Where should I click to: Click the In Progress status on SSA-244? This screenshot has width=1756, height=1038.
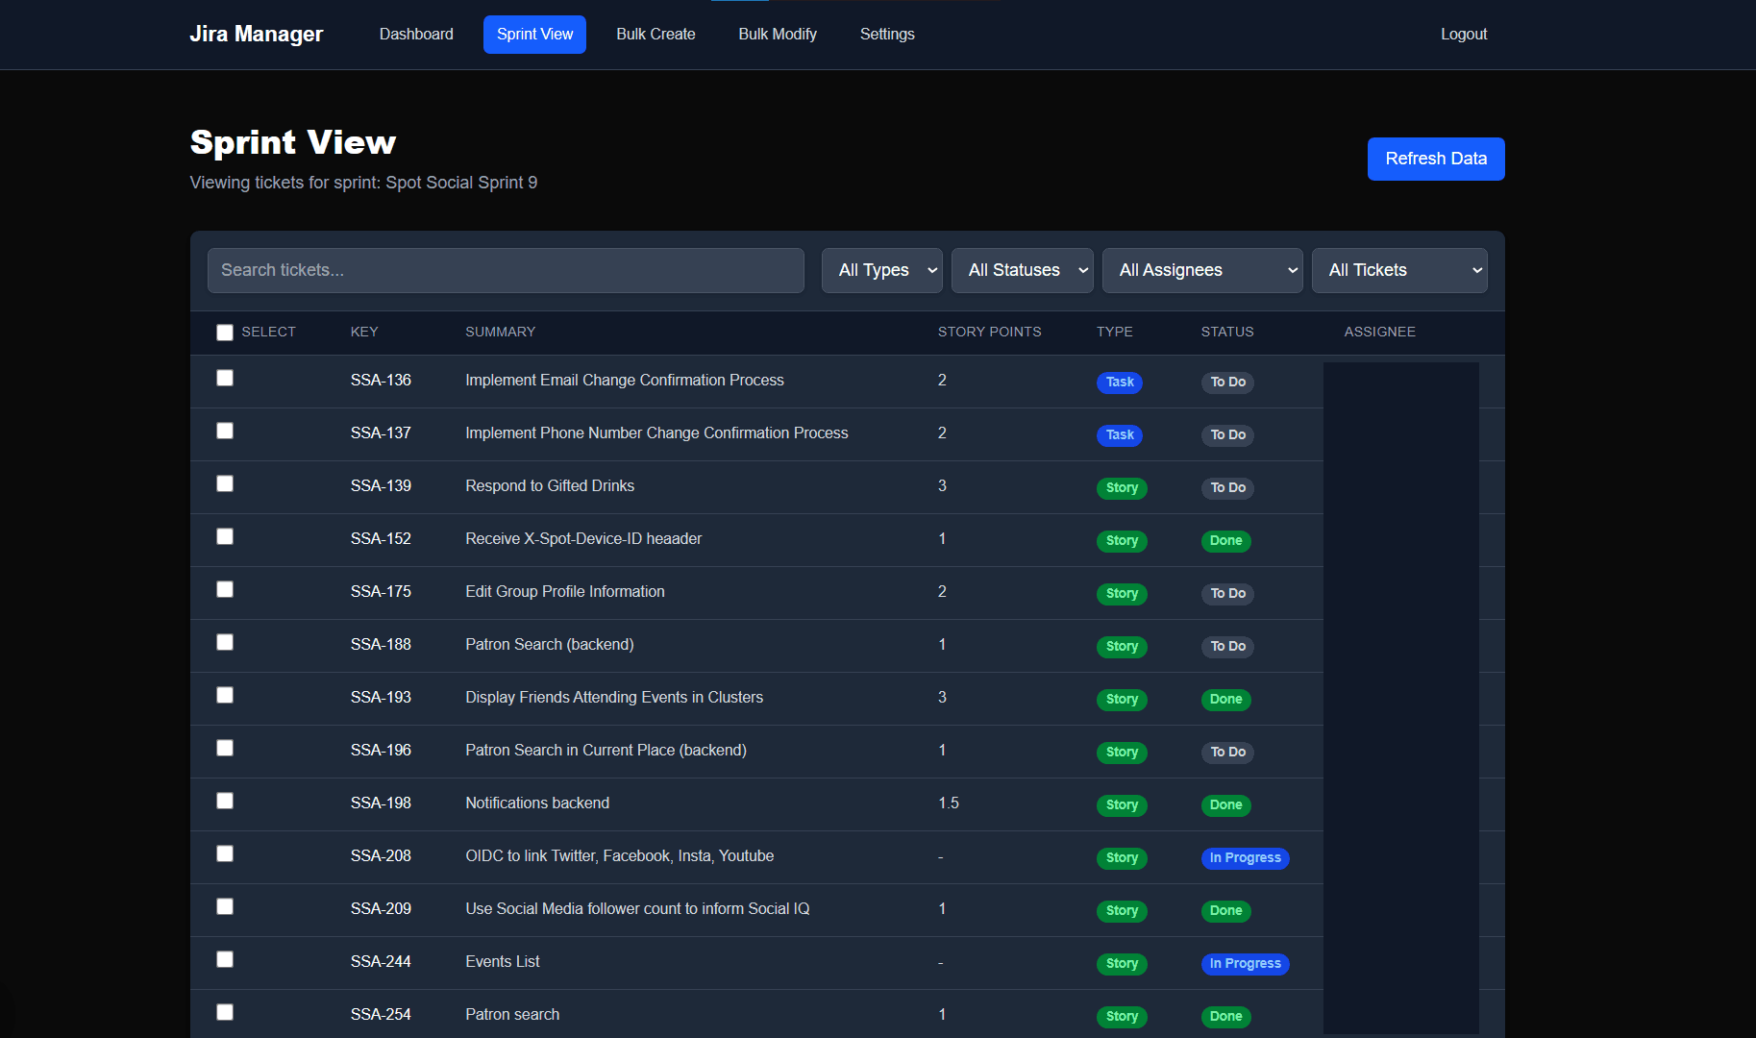coord(1245,964)
